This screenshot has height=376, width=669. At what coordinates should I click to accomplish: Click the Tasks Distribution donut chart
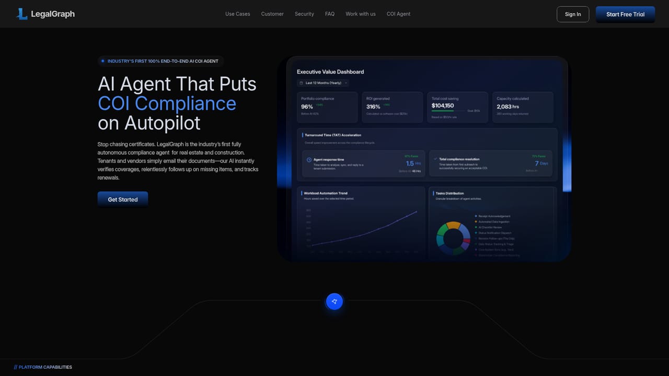click(x=453, y=239)
